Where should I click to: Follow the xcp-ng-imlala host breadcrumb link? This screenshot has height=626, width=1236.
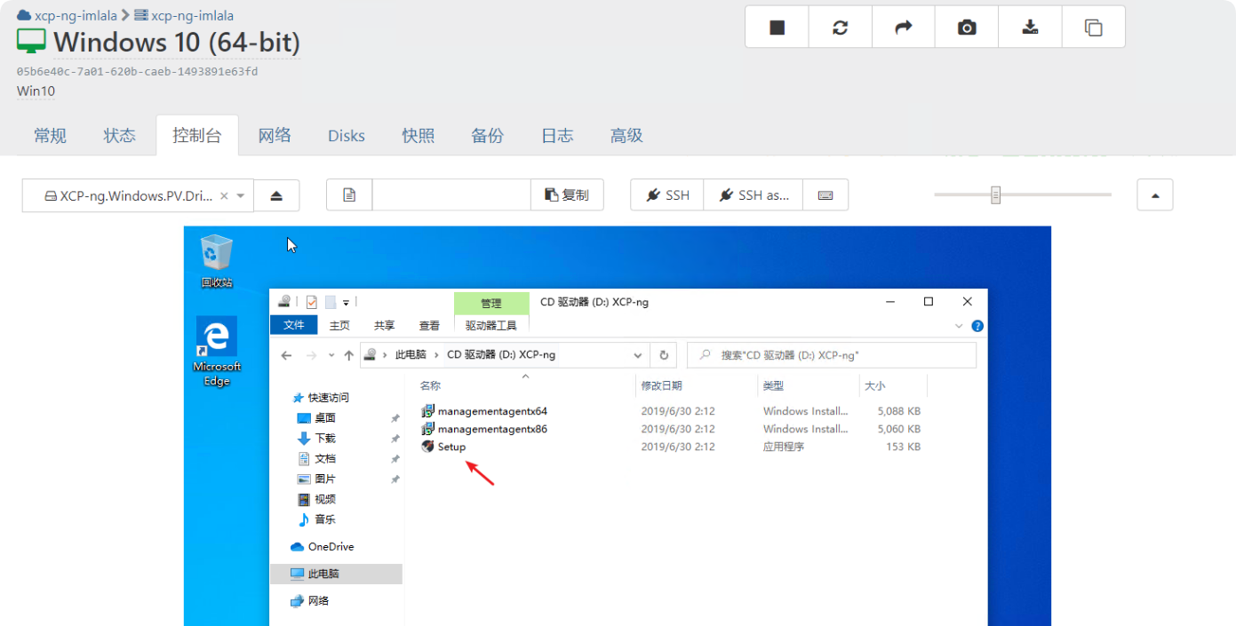coord(184,16)
